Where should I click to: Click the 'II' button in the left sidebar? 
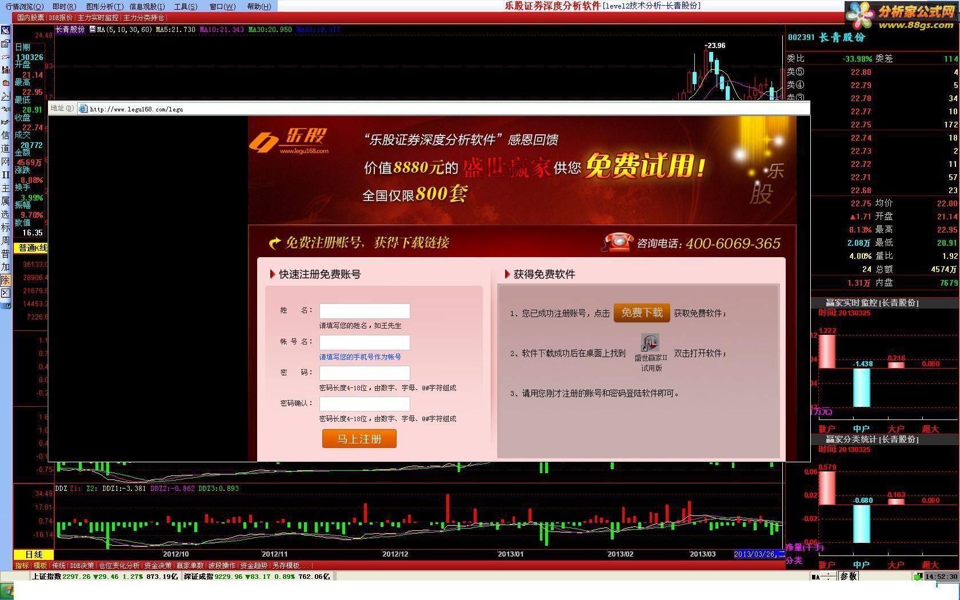click(5, 175)
